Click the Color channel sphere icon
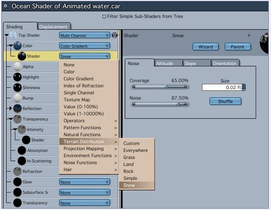Image resolution: width=271 pixels, height=210 pixels. point(17,46)
